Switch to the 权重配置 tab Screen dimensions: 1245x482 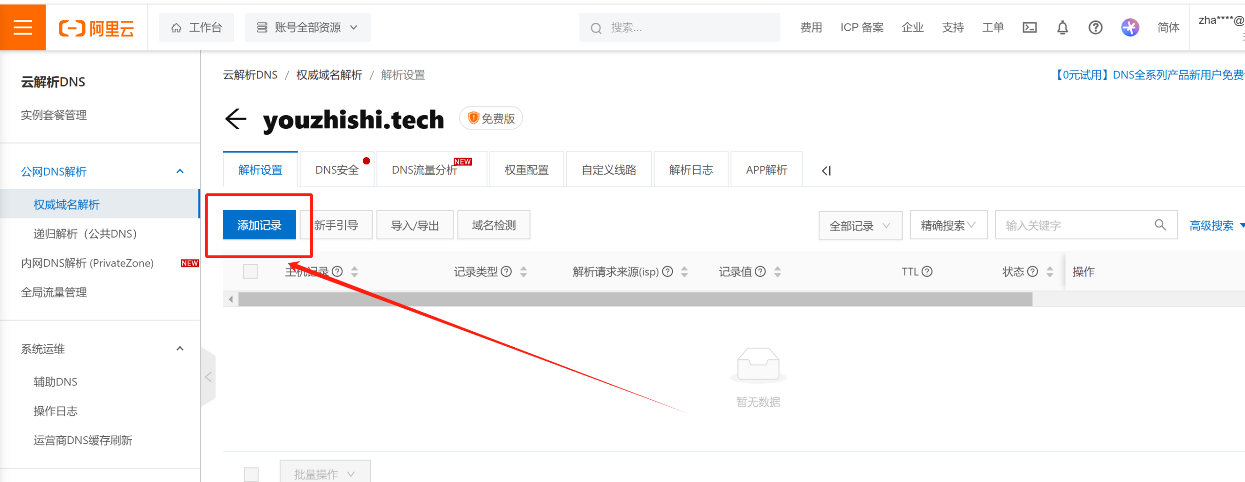click(527, 170)
